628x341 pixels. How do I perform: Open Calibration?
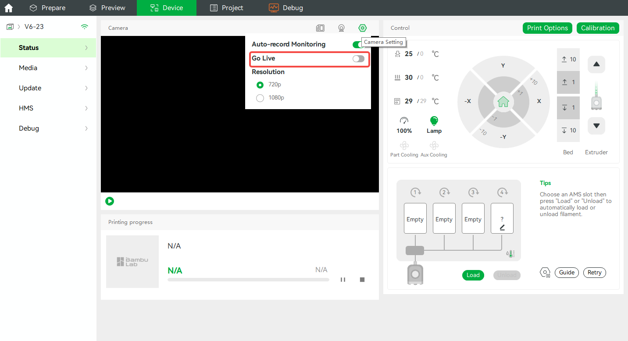tap(598, 28)
